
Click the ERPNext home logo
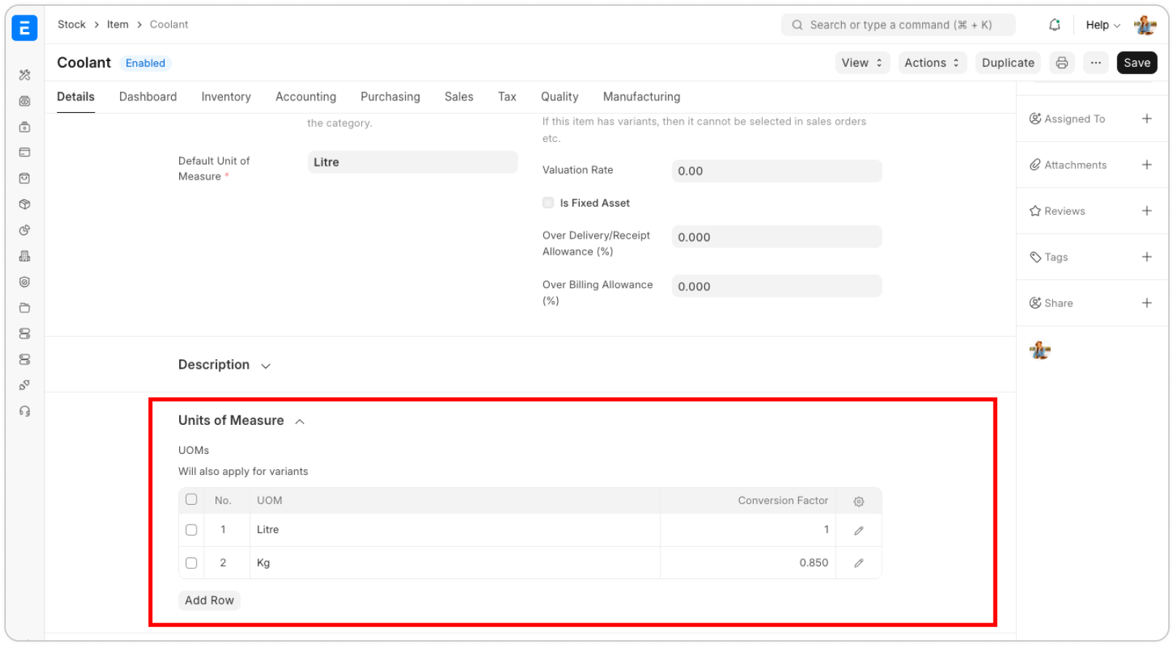coord(25,28)
